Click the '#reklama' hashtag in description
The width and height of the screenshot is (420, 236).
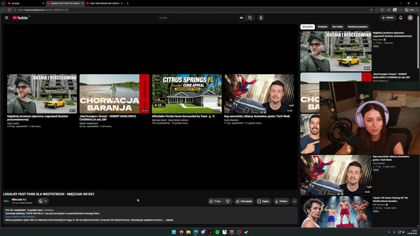click(x=49, y=210)
